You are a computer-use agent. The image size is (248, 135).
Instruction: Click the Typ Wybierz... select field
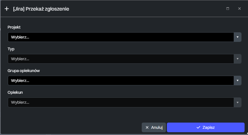tap(121, 59)
